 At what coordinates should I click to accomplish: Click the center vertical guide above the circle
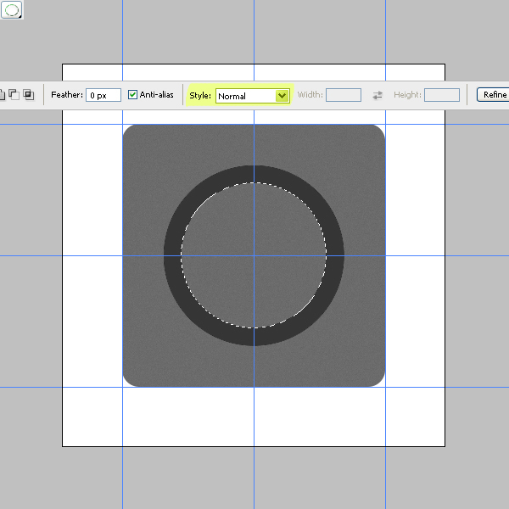pos(254,144)
